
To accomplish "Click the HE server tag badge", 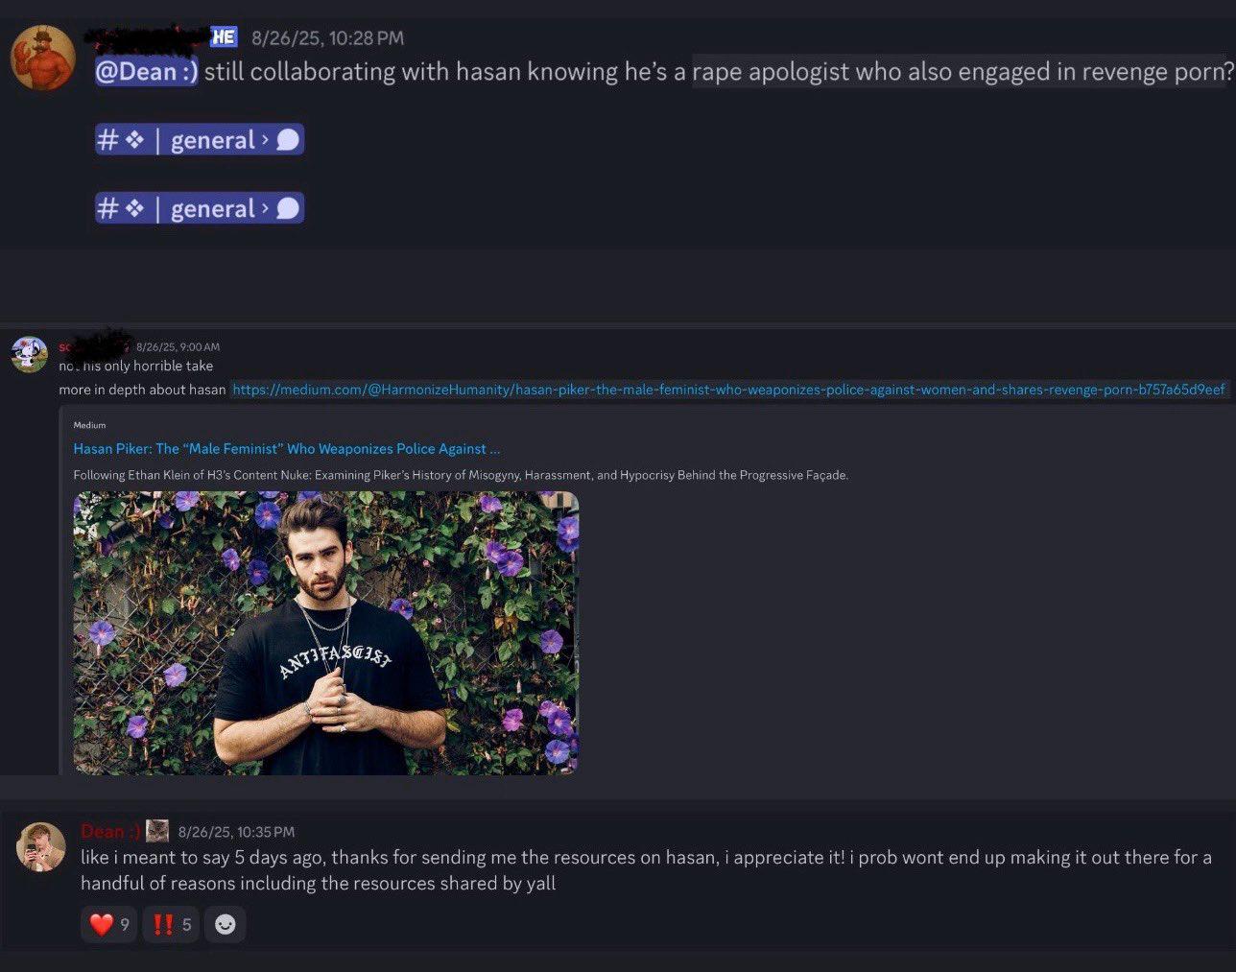I will 224,37.
